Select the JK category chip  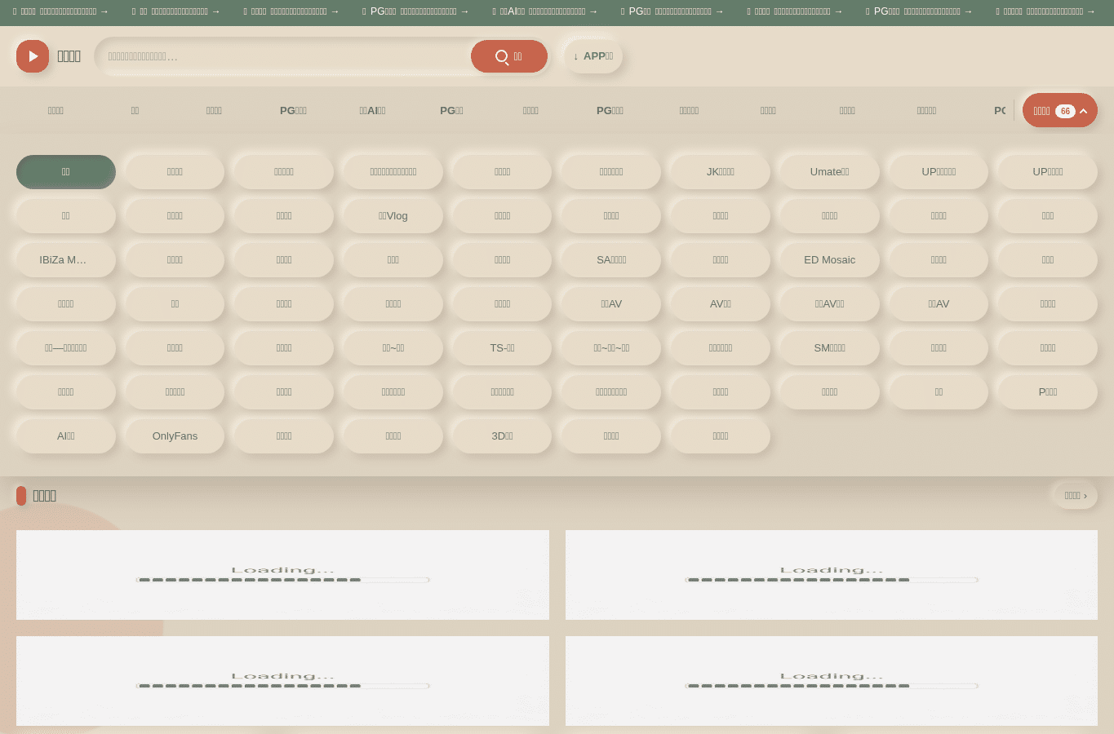click(x=721, y=172)
